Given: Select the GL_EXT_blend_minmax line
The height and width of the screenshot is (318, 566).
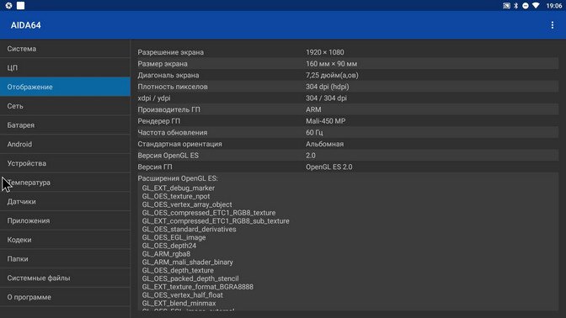Looking at the screenshot, I should [179, 303].
